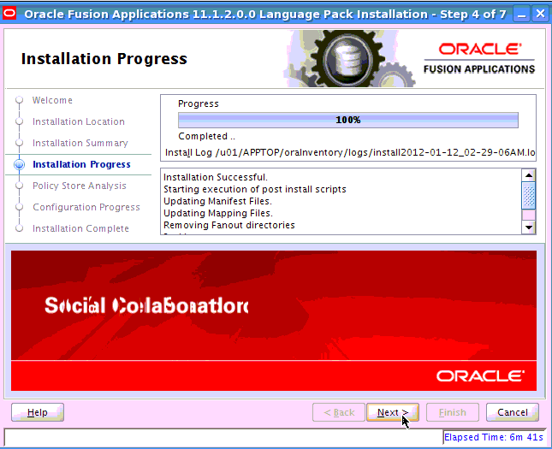Image resolution: width=552 pixels, height=449 pixels.
Task: Select Installation Summary step
Action: pyautogui.click(x=80, y=143)
